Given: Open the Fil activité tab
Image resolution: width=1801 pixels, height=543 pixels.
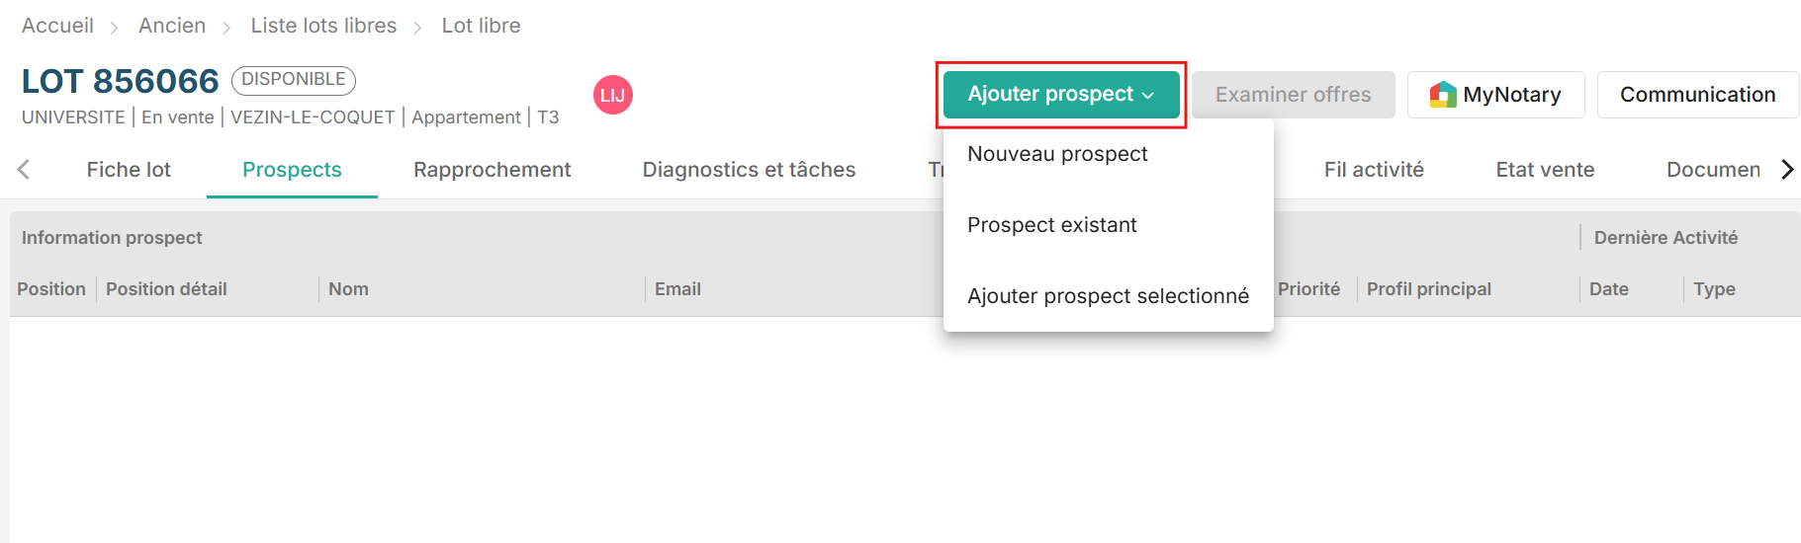Looking at the screenshot, I should coord(1373,170).
